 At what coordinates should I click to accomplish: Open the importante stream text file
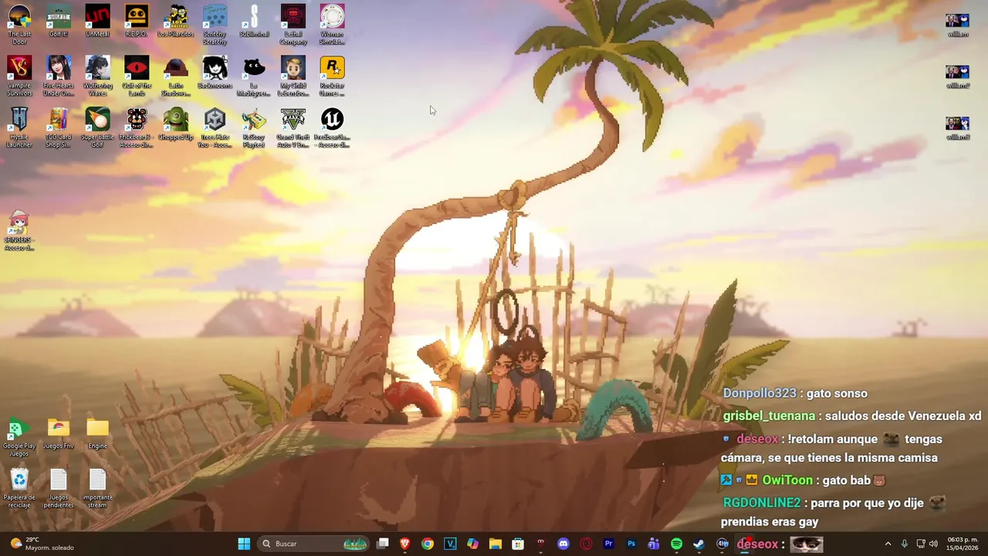[x=97, y=489]
